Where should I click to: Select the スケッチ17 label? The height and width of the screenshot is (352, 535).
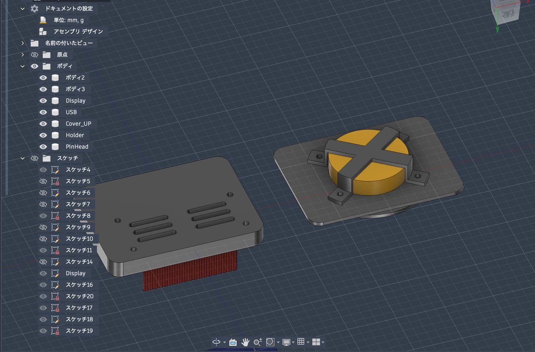(x=79, y=308)
